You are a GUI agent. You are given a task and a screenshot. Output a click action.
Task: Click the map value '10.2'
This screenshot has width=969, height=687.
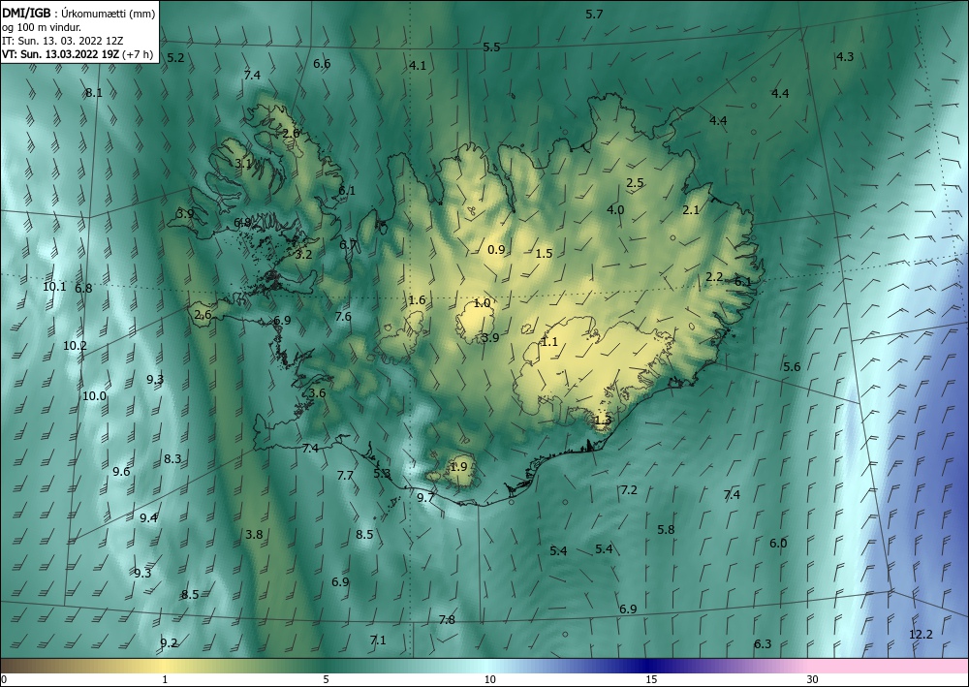[x=75, y=346]
